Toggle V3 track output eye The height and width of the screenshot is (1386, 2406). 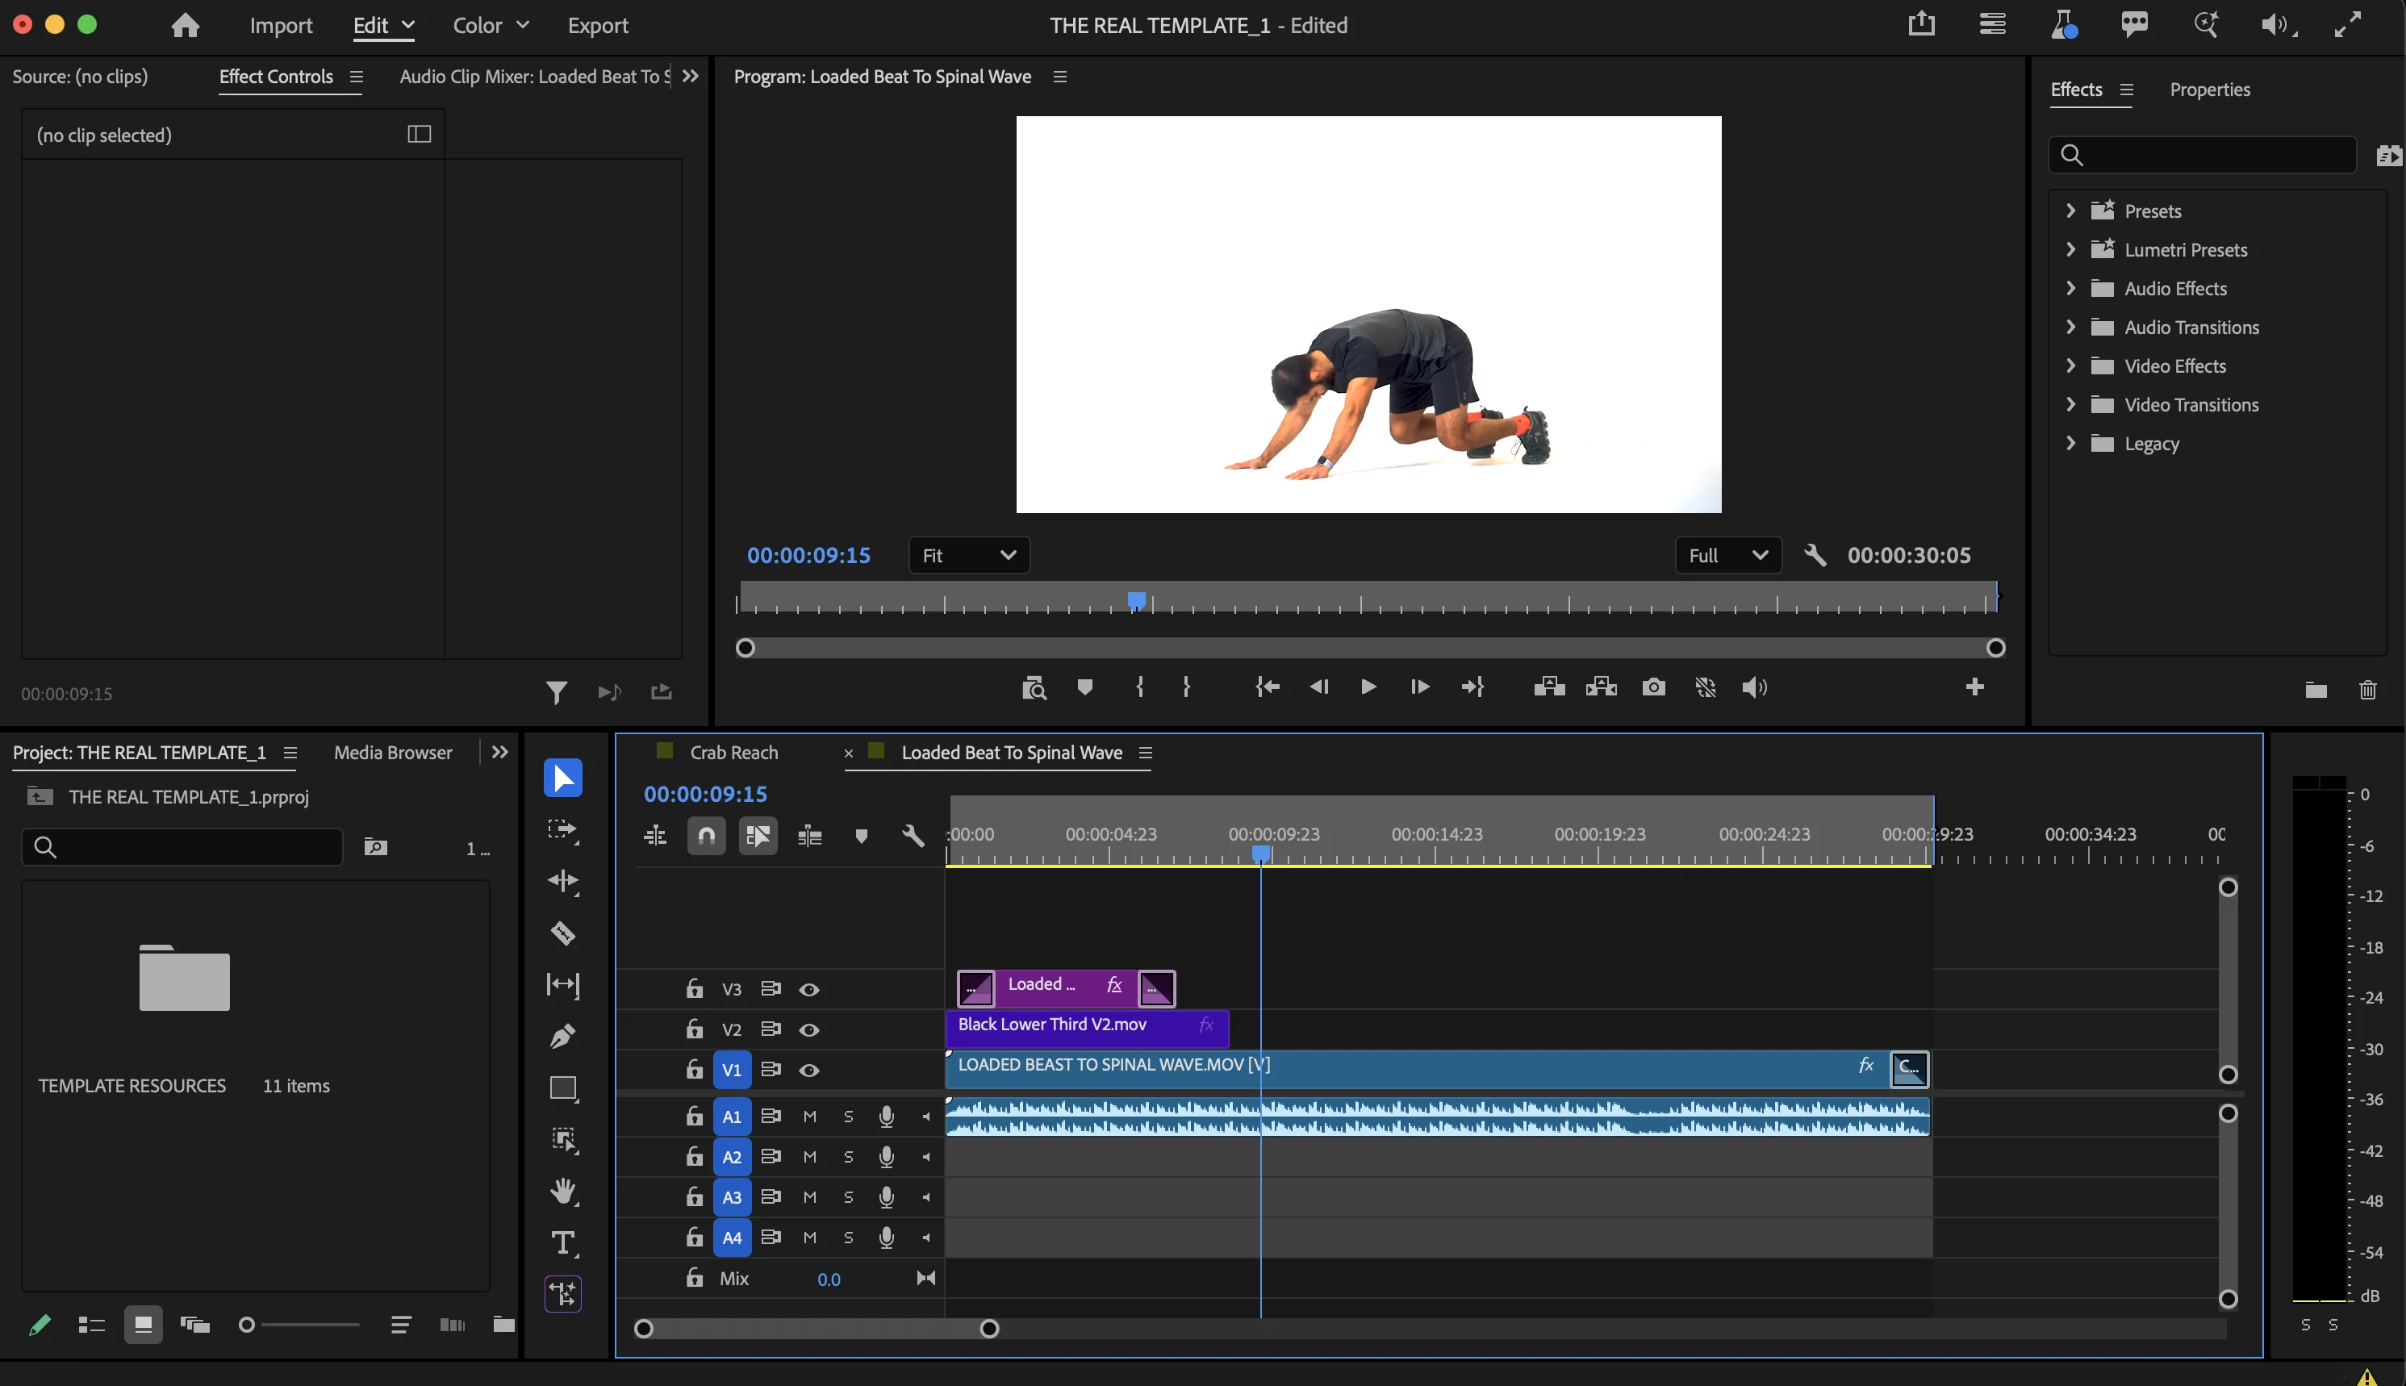point(809,990)
